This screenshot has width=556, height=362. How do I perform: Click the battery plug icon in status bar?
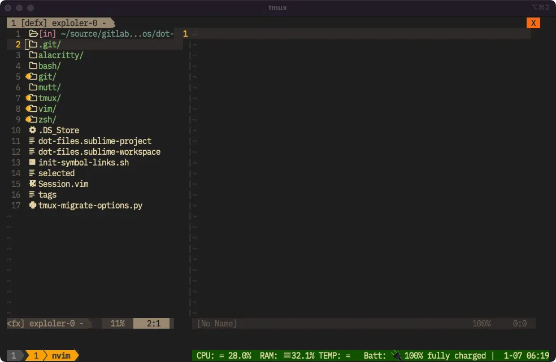pos(397,356)
